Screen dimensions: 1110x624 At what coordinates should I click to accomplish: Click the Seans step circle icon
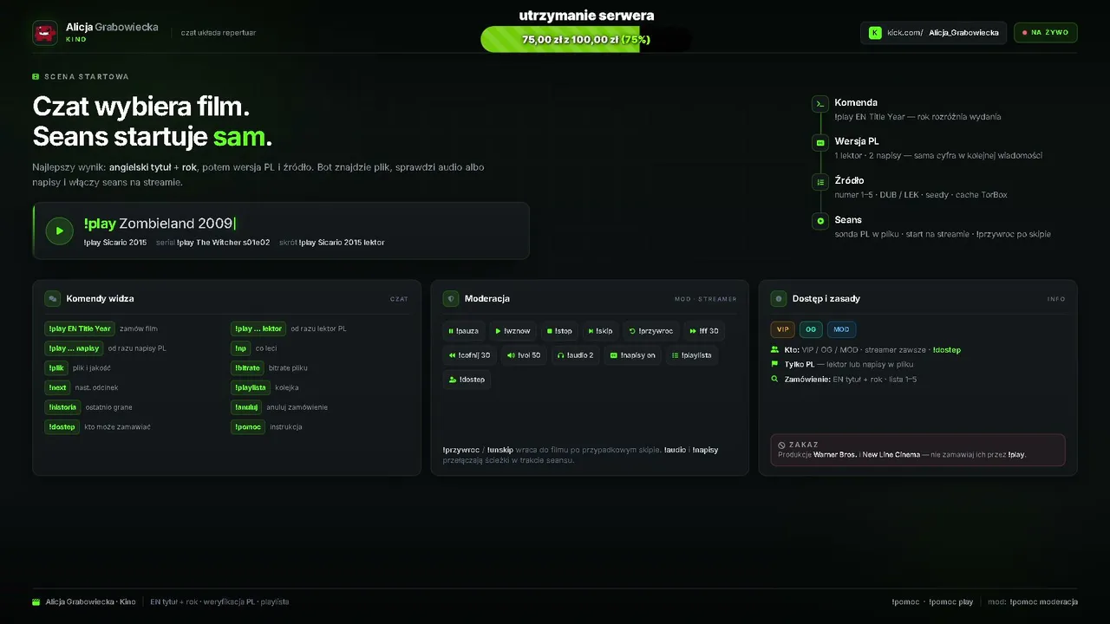pyautogui.click(x=820, y=221)
